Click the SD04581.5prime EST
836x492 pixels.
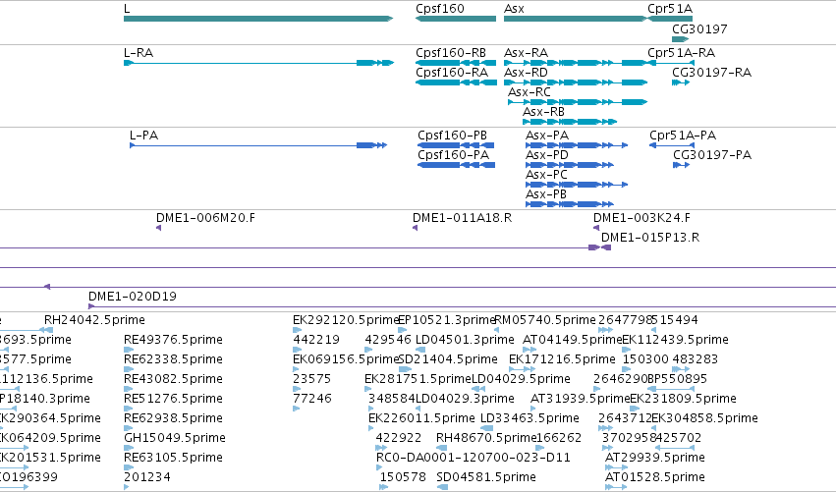click(x=486, y=477)
